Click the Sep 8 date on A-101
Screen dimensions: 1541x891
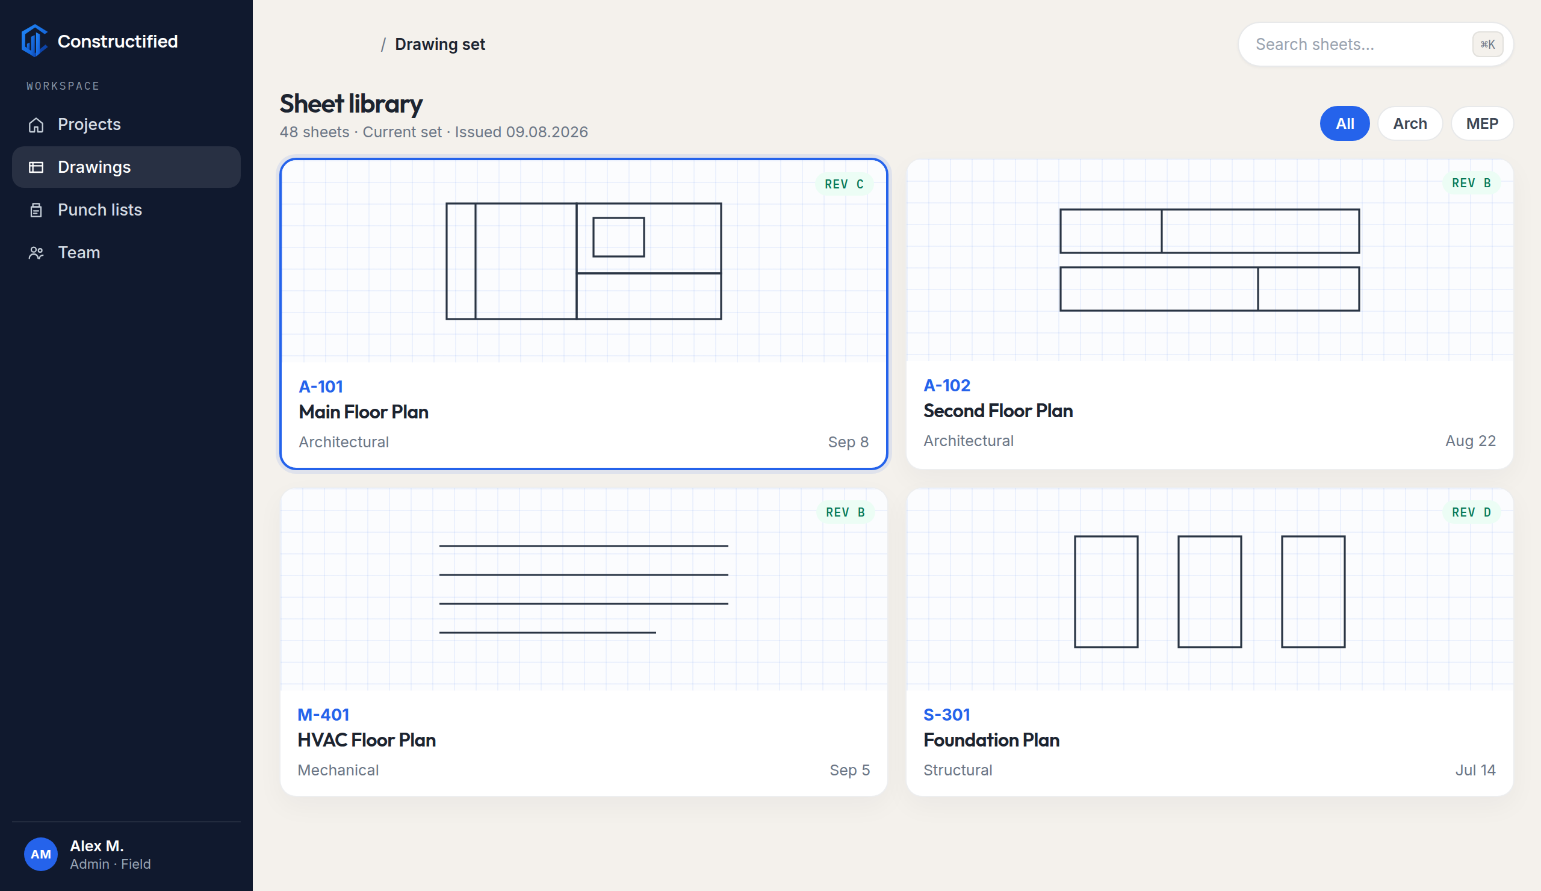click(848, 441)
